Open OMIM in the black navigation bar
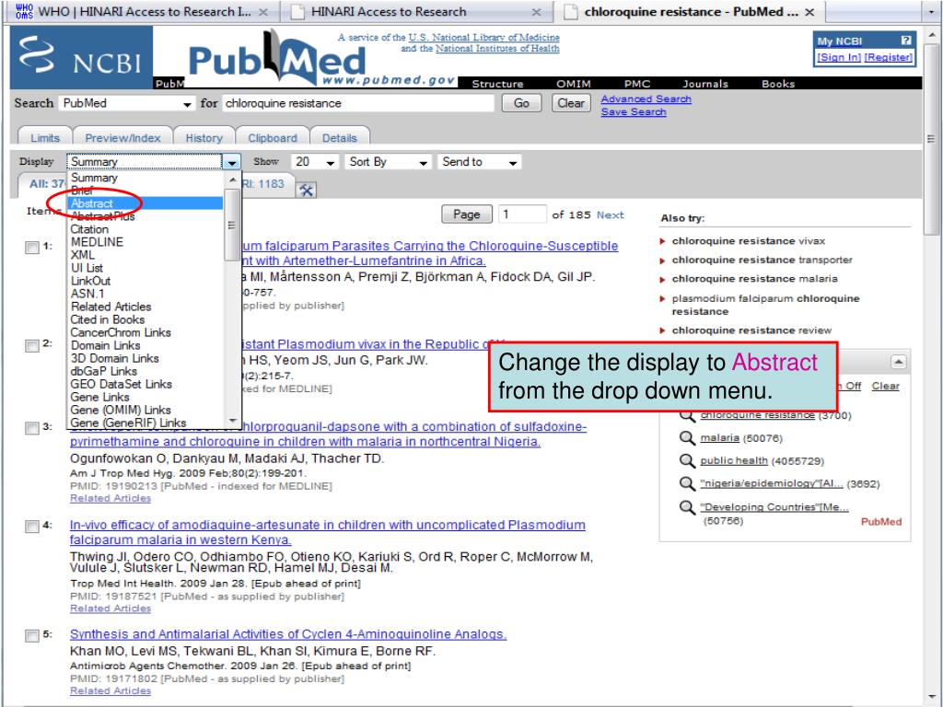The height and width of the screenshot is (707, 943). [573, 84]
